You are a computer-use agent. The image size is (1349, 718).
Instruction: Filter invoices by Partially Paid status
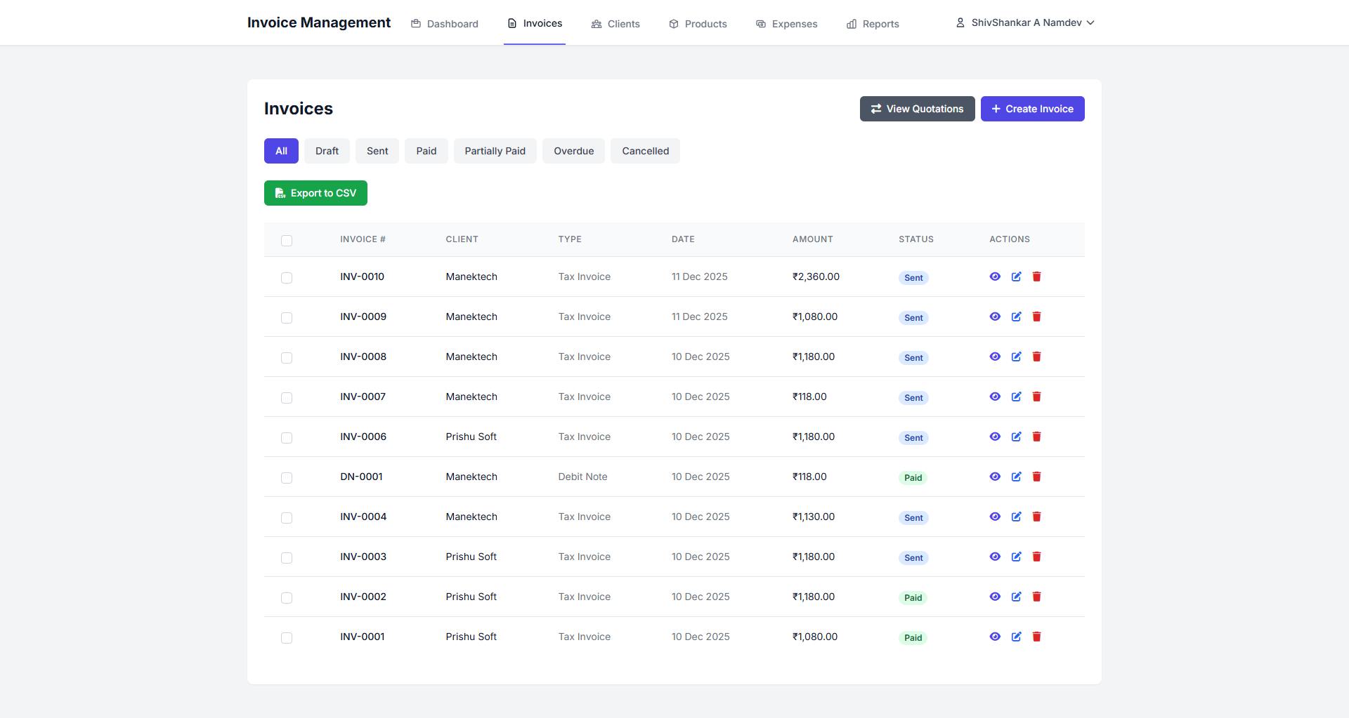(x=495, y=151)
